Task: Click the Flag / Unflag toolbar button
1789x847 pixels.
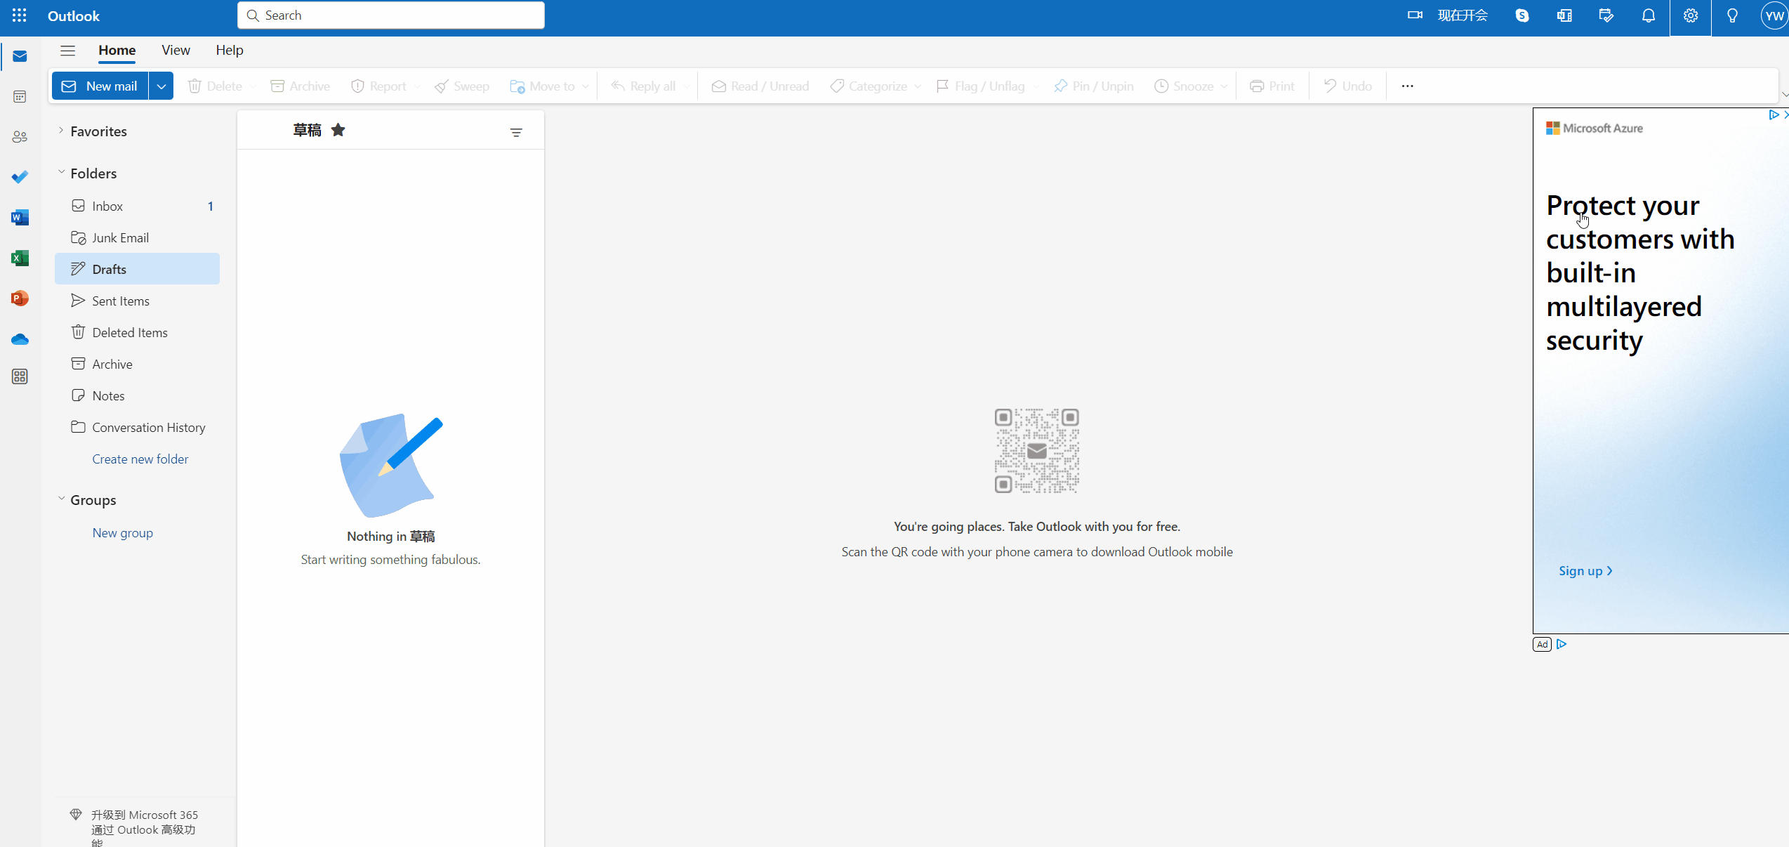Action: 980,86
